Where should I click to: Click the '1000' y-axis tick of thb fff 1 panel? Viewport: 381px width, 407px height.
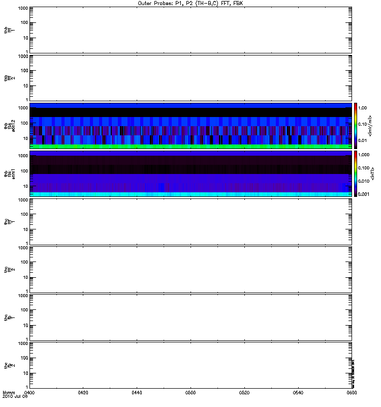point(23,8)
